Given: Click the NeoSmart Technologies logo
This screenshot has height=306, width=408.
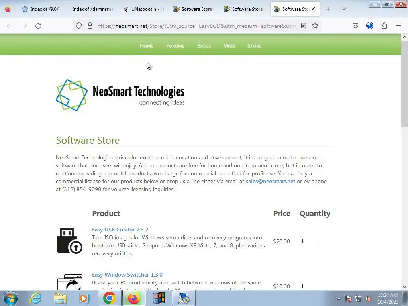Looking at the screenshot, I should point(120,95).
